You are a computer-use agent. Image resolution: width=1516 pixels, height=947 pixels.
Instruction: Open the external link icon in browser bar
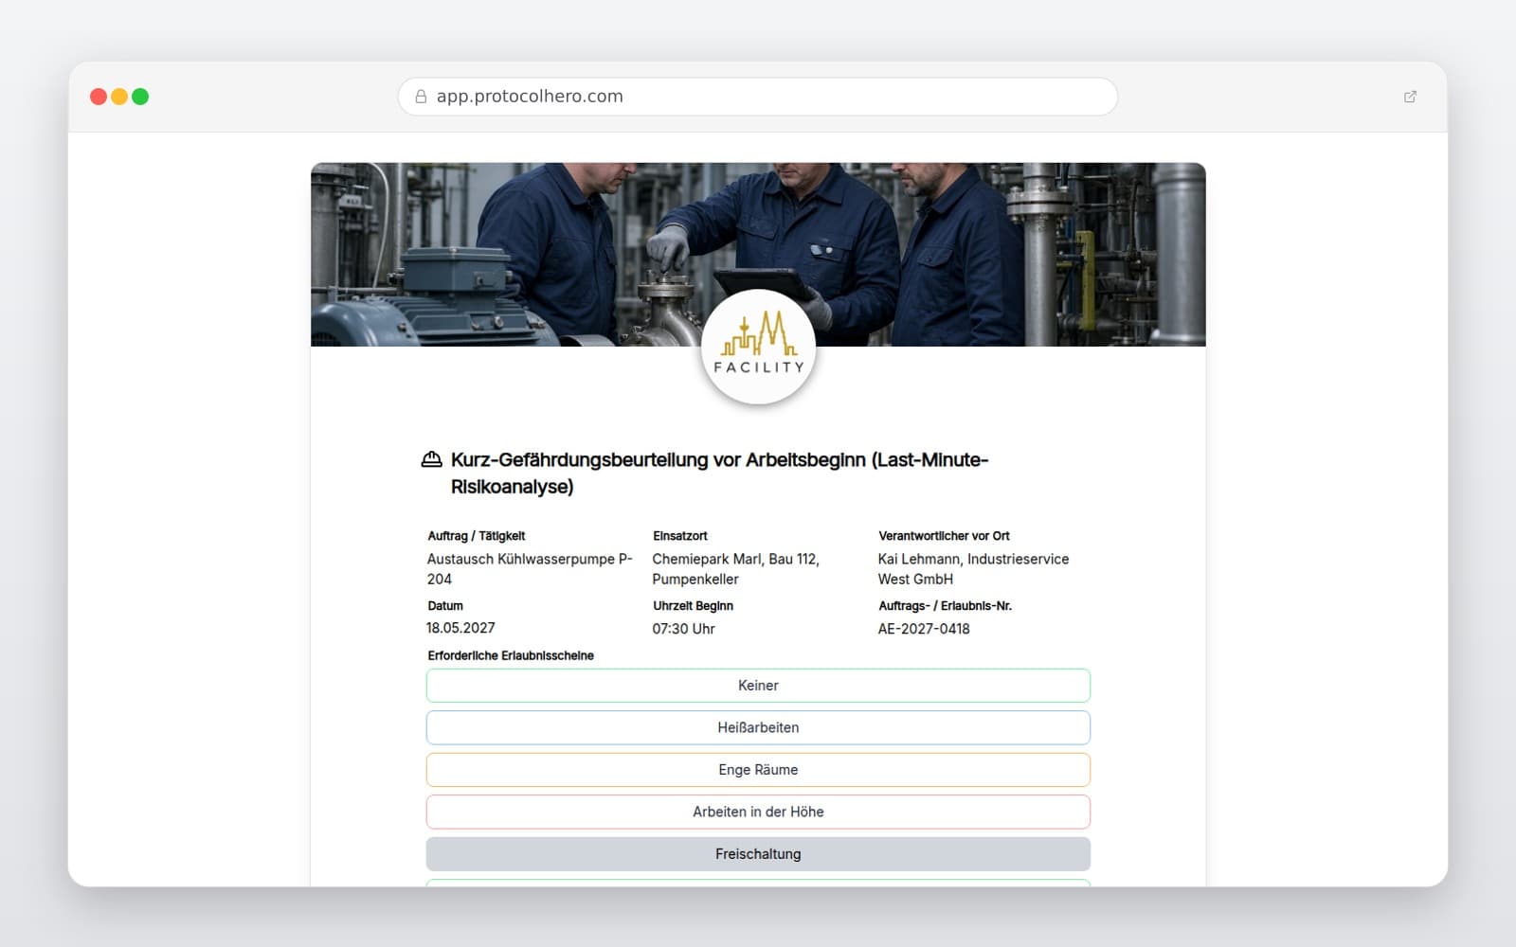click(x=1410, y=97)
